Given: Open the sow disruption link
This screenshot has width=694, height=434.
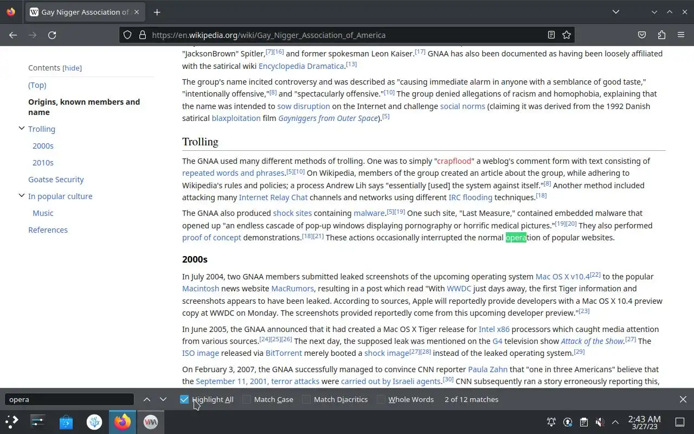Looking at the screenshot, I should [304, 106].
